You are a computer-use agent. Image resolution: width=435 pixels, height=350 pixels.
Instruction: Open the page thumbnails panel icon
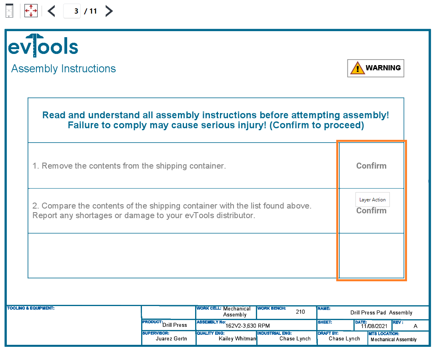(10, 11)
